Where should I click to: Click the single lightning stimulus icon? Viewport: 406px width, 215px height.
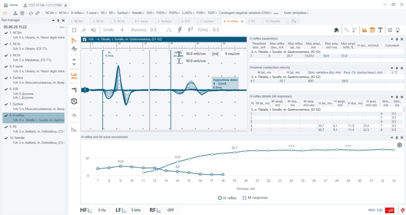[x=180, y=30]
